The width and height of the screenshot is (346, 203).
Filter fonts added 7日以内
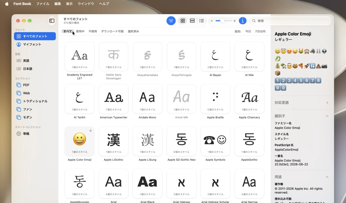(x=260, y=31)
